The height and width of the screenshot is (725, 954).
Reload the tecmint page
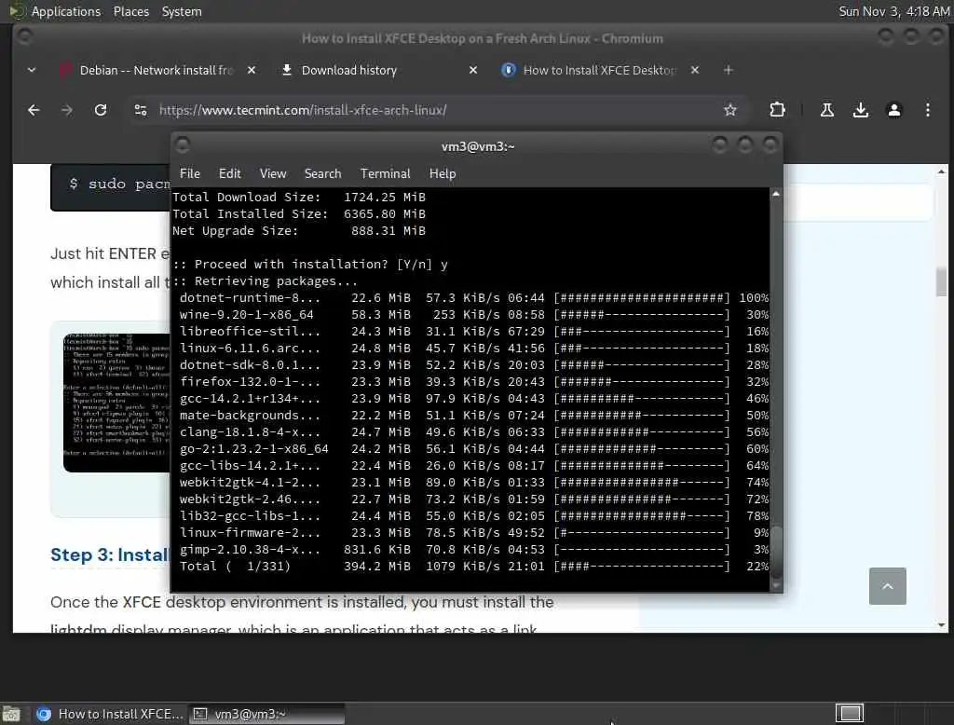click(101, 110)
